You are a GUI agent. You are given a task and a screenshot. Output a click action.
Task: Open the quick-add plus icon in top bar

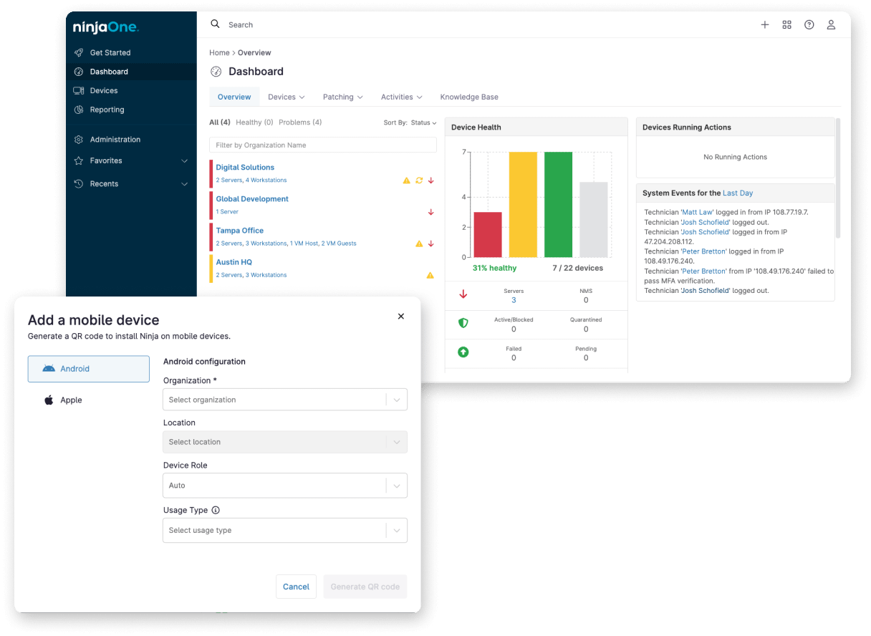(765, 24)
